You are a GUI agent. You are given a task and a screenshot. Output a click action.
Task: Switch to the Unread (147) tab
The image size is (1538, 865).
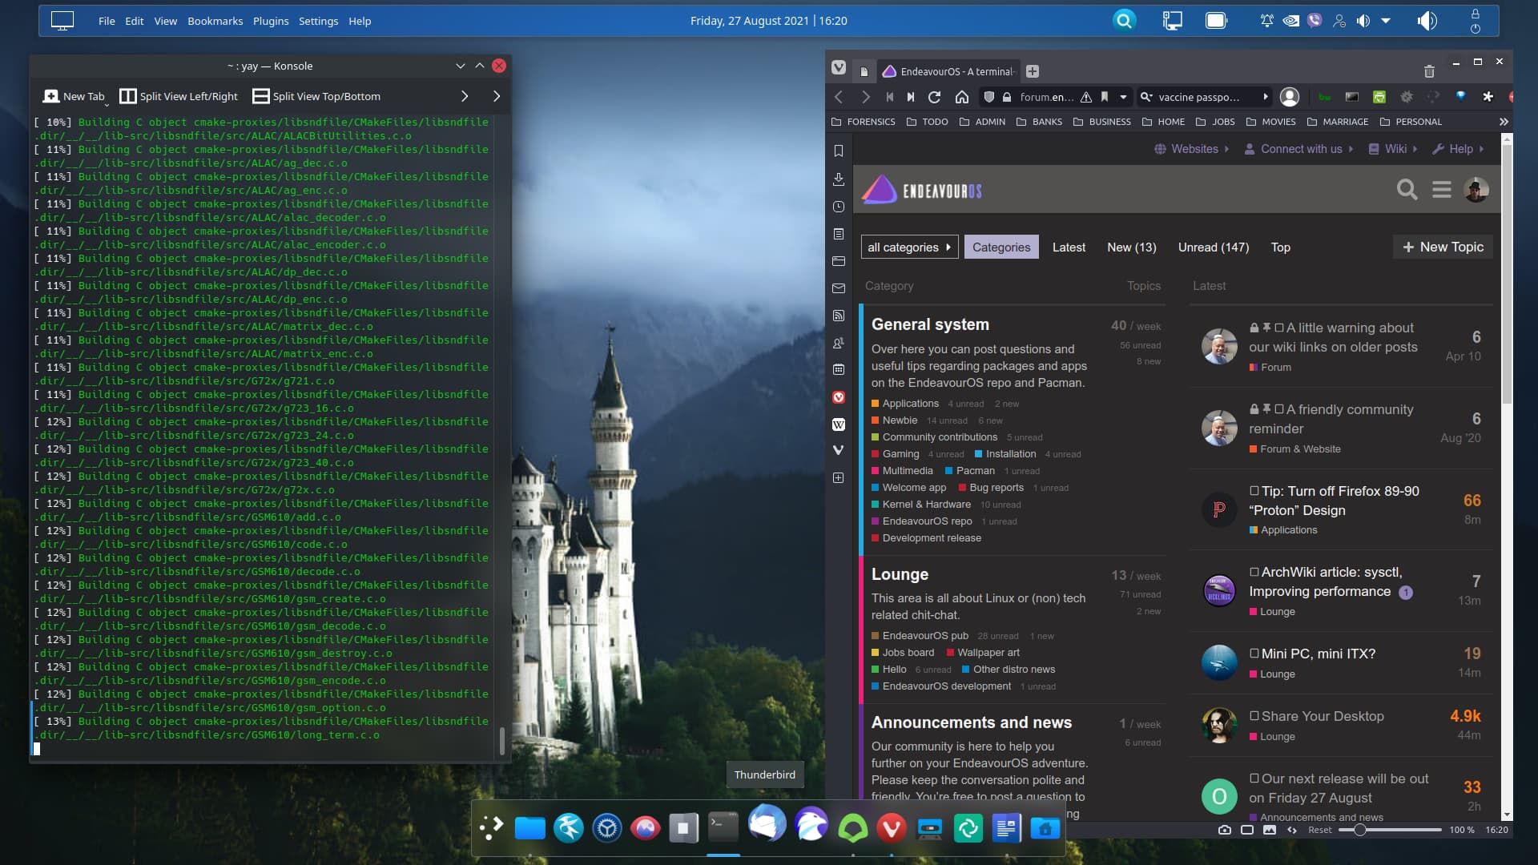(x=1213, y=247)
